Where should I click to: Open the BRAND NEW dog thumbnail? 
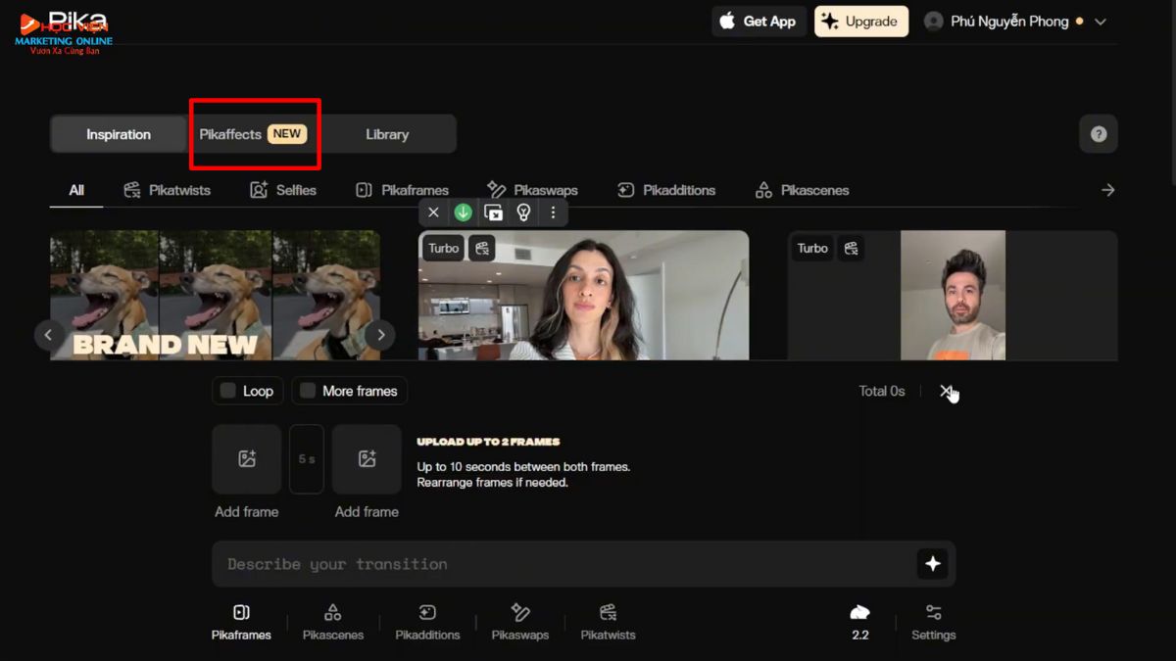[x=216, y=295]
